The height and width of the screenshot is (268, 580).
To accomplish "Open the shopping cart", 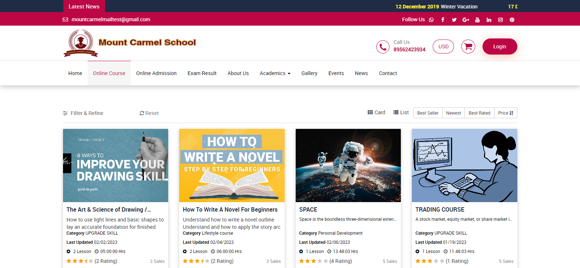I will (x=468, y=46).
